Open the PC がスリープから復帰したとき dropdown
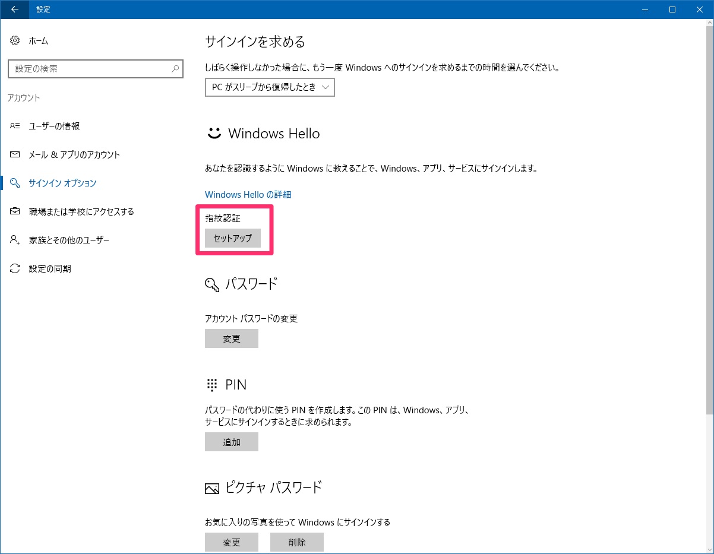This screenshot has width=714, height=554. pos(270,87)
